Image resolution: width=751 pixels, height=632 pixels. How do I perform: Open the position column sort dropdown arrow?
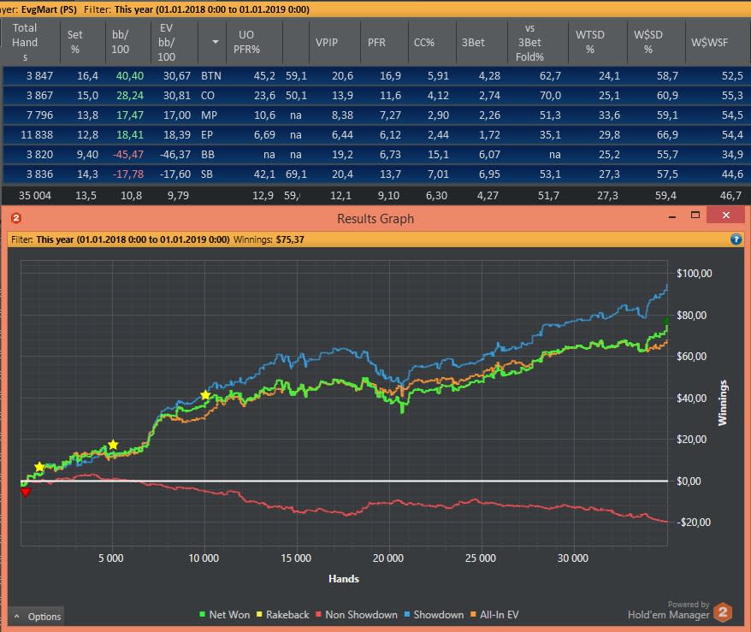tap(215, 42)
